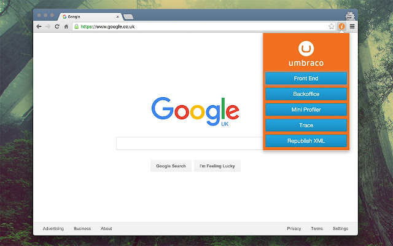The width and height of the screenshot is (393, 246).
Task: Click the incognito profile avatar icon
Action: (350, 16)
